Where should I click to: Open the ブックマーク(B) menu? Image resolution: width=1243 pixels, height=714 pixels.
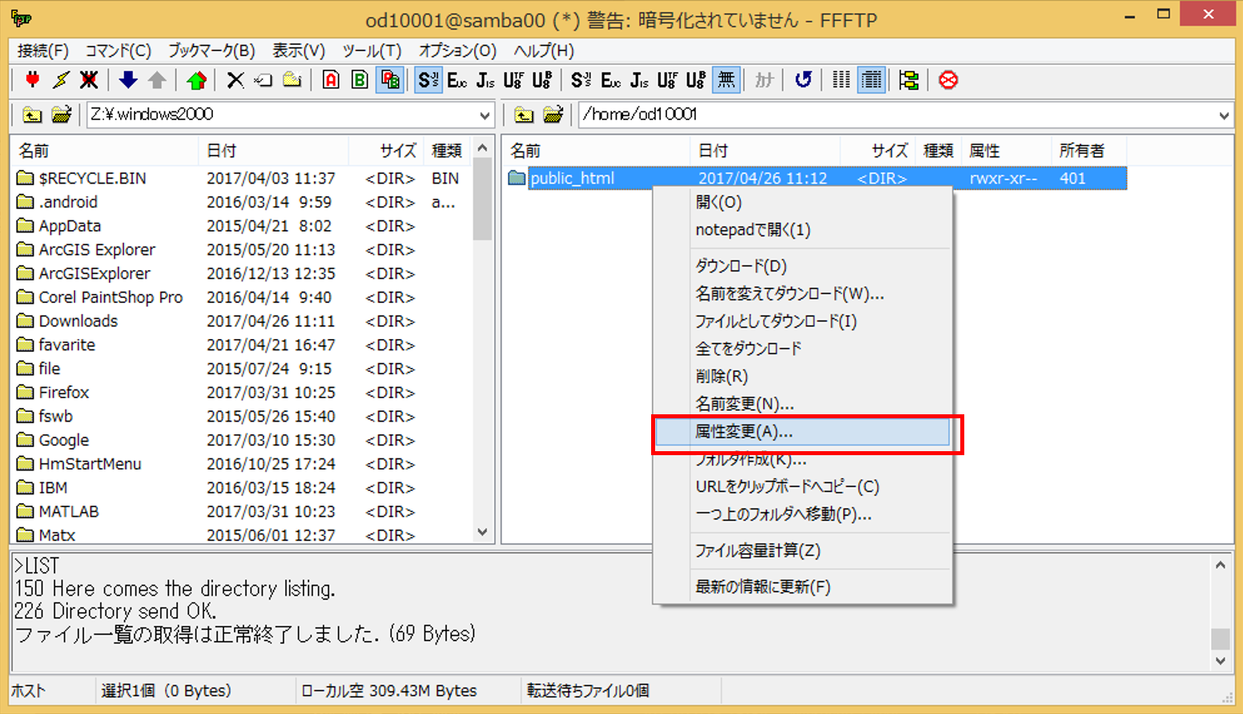pyautogui.click(x=211, y=50)
